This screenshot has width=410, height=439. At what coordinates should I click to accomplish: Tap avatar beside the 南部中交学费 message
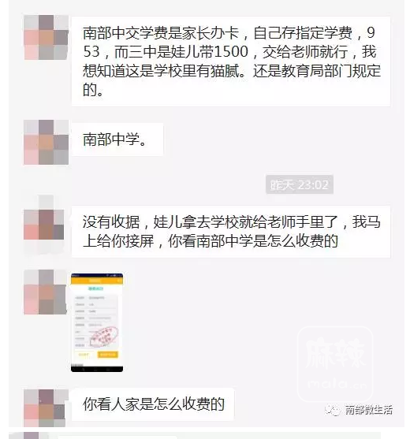47,37
